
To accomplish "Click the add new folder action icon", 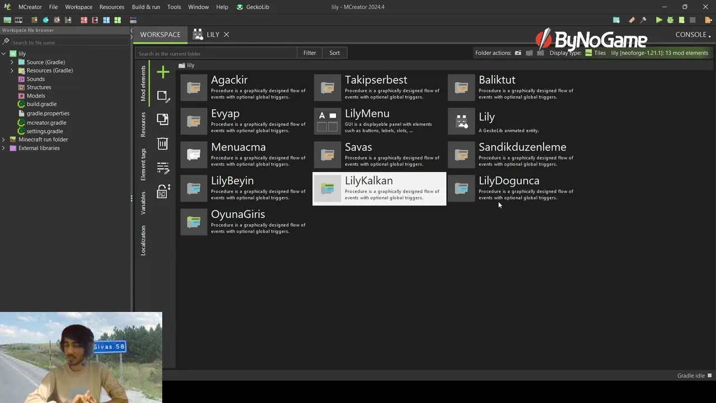I will coord(518,53).
